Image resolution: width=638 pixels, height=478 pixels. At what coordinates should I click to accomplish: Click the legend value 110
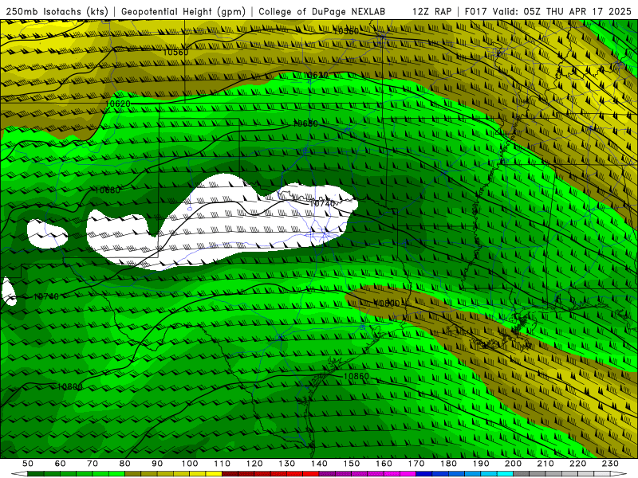point(223,464)
